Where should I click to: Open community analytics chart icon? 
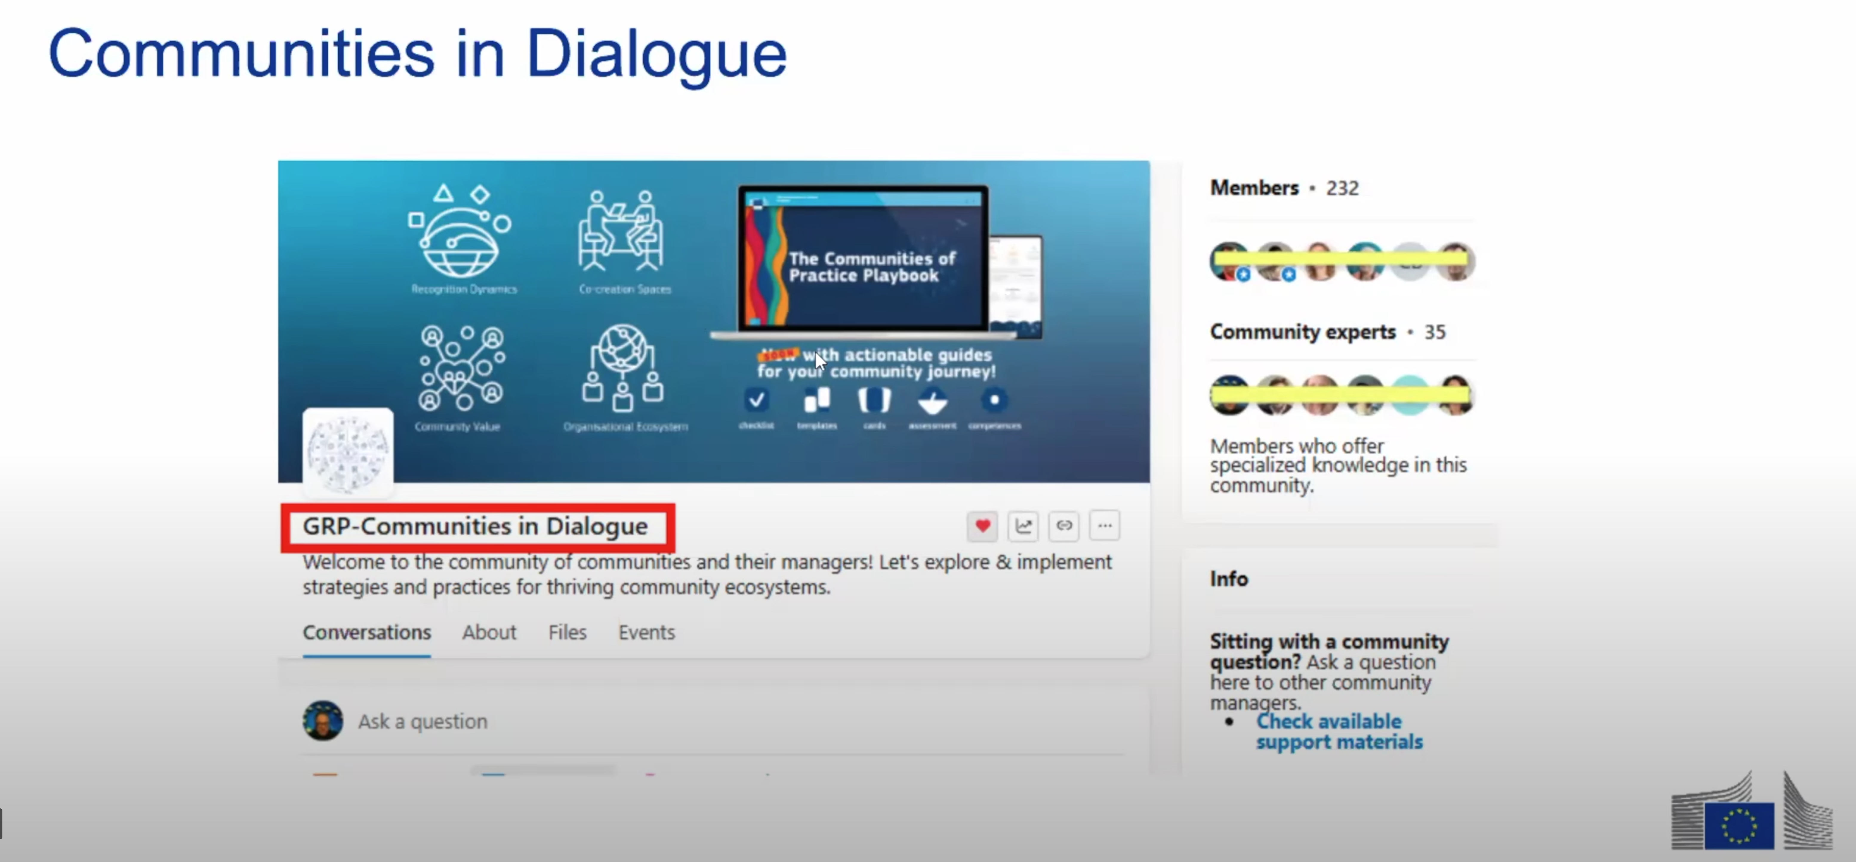pyautogui.click(x=1023, y=526)
